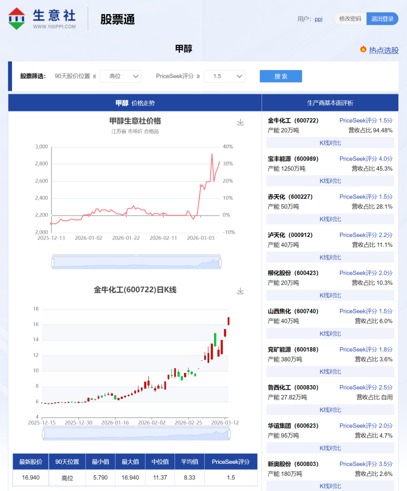Click the 最新股价 table header

coord(31,462)
